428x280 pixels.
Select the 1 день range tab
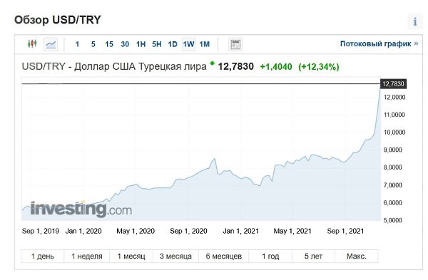click(43, 256)
